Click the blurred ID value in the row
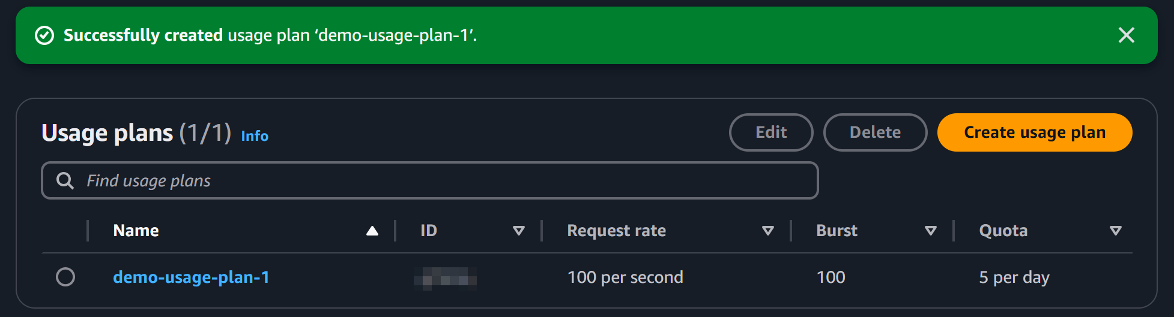Screen dimensions: 1174x317 (445, 279)
